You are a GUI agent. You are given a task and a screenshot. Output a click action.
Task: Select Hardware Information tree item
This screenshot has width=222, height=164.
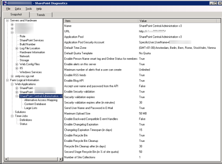pos(32,52)
